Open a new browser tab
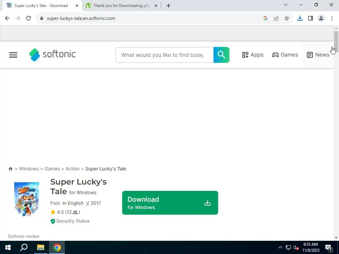The width and height of the screenshot is (339, 254). (x=169, y=6)
